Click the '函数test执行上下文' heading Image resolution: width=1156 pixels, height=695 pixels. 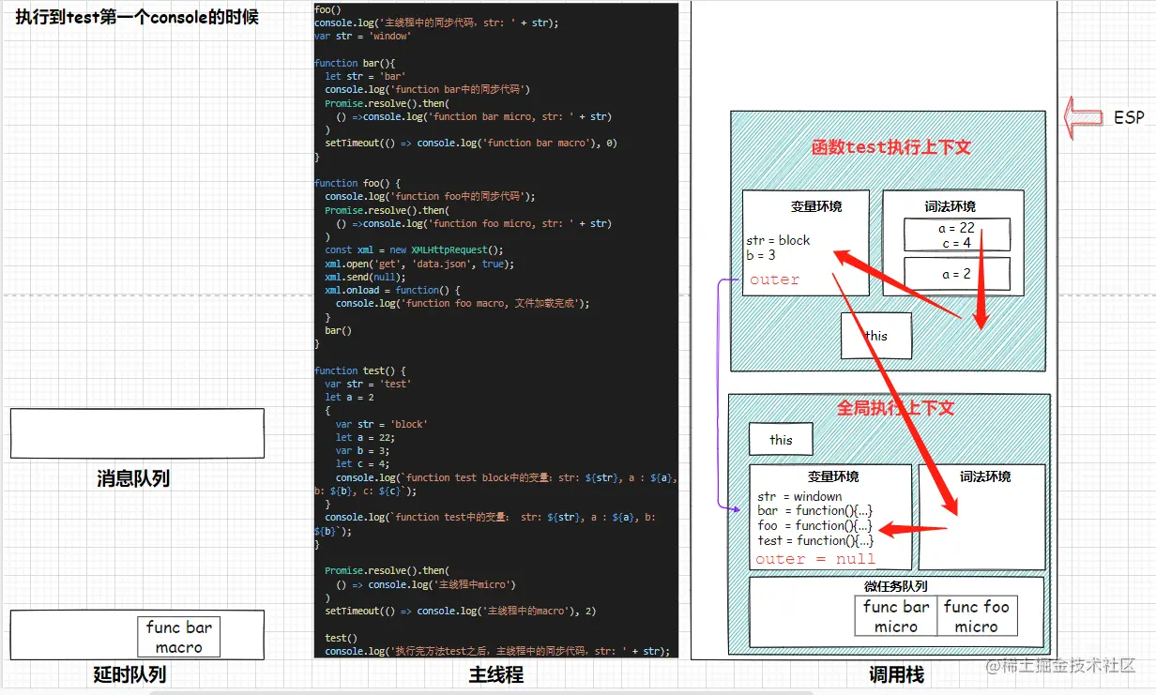coord(890,147)
